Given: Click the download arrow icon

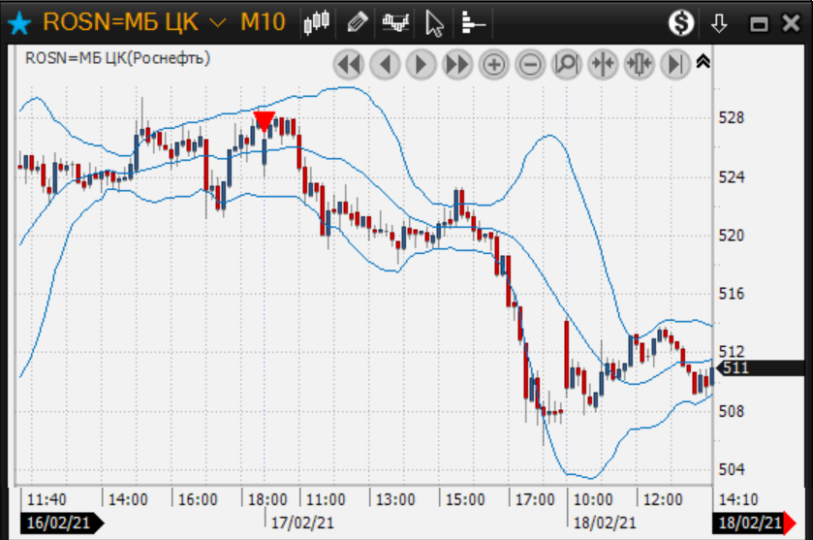Looking at the screenshot, I should [719, 23].
